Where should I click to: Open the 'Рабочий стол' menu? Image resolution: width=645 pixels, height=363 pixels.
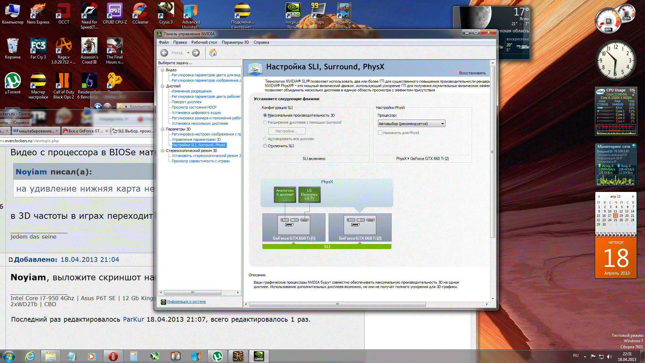click(204, 42)
